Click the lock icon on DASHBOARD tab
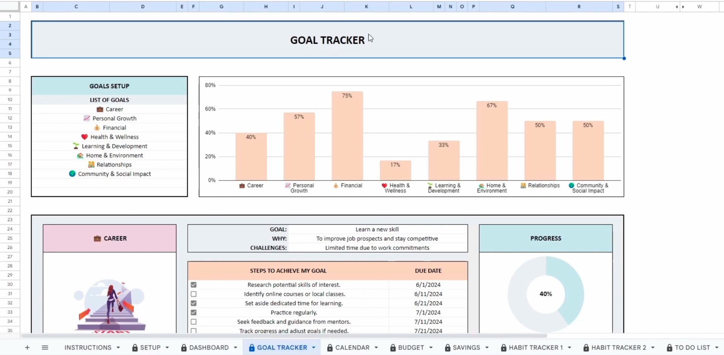 [x=184, y=347]
